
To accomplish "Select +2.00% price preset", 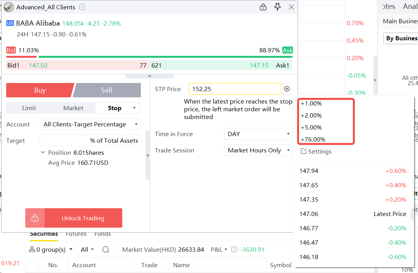I will (311, 116).
